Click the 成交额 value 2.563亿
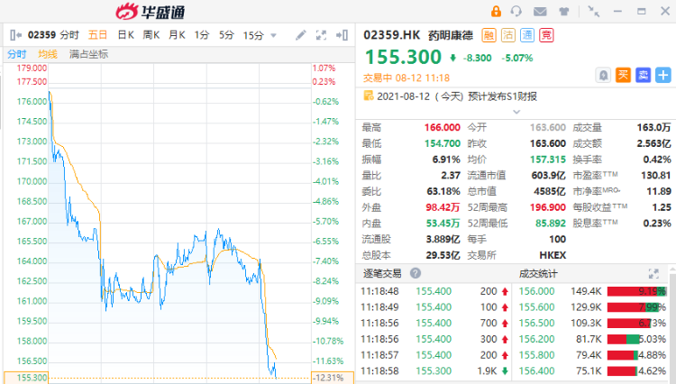Image resolution: width=676 pixels, height=384 pixels. pyautogui.click(x=653, y=143)
